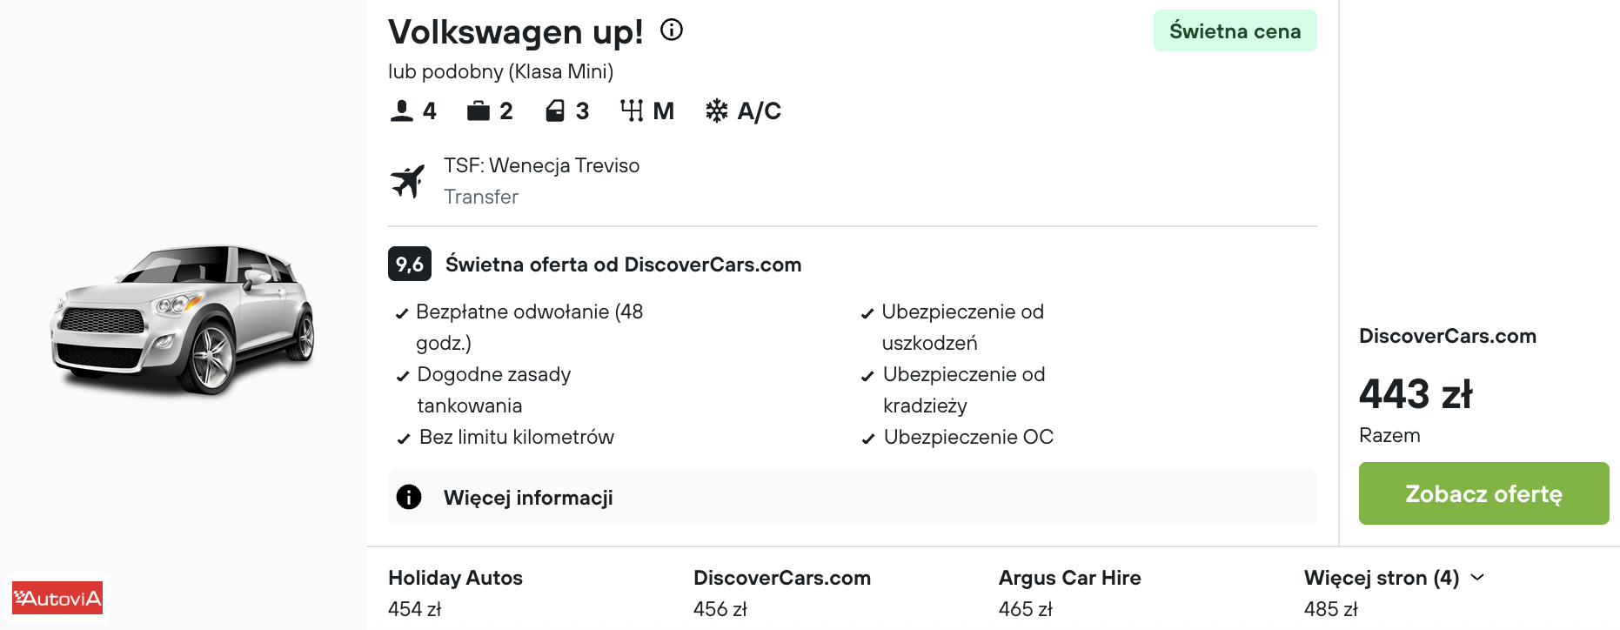
Task: Pick the Argus Car Hire 465 zł offer
Action: click(1069, 592)
